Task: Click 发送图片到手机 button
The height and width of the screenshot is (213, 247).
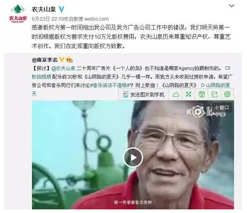Action: click(x=144, y=94)
